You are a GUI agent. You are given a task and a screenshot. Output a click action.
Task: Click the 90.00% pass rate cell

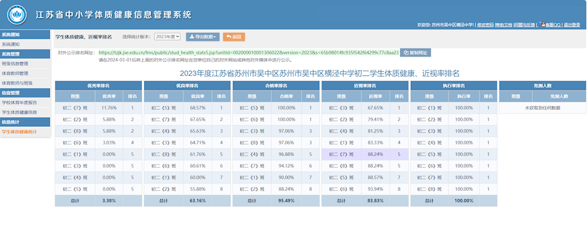287,177
